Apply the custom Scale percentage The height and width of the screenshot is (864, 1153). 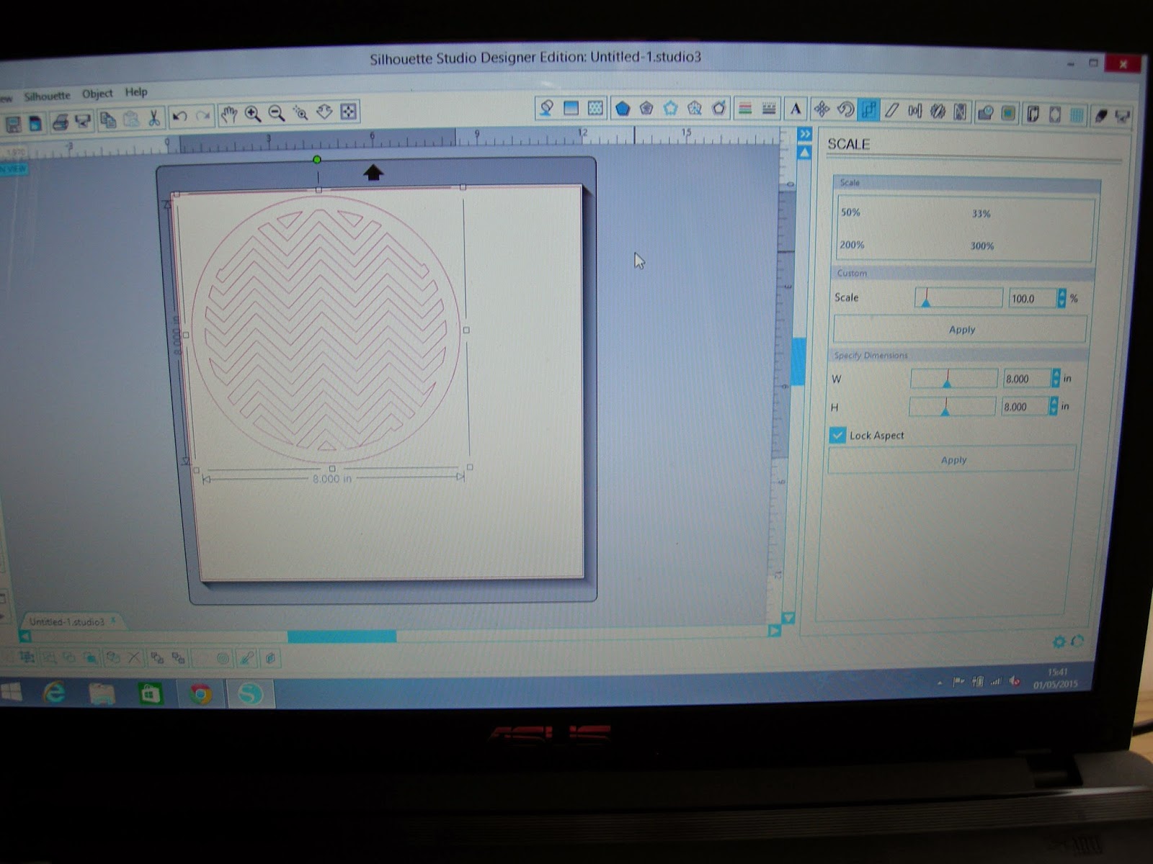pyautogui.click(x=961, y=330)
